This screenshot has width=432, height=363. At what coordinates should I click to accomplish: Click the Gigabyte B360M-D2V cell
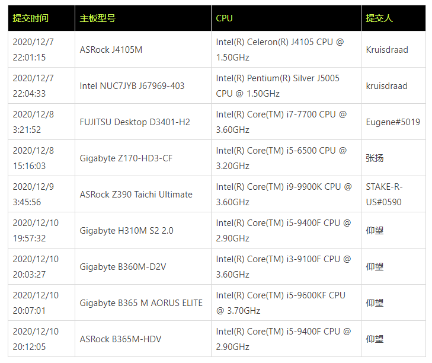pyautogui.click(x=143, y=266)
